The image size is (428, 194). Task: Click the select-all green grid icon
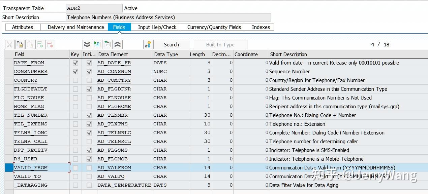(x=97, y=45)
